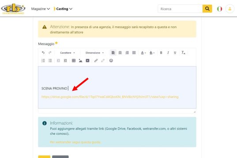
Task: Select the Italian flag language icon
Action: 219,9
